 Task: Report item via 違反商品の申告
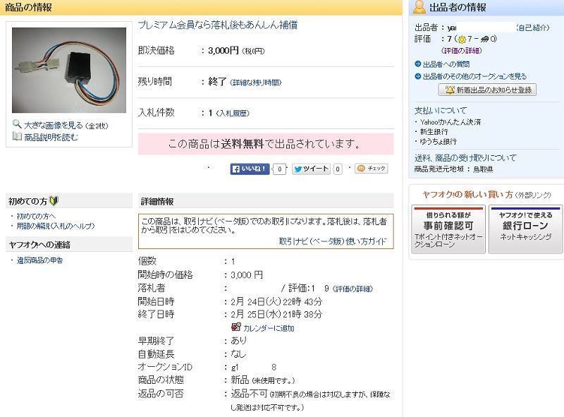click(40, 260)
